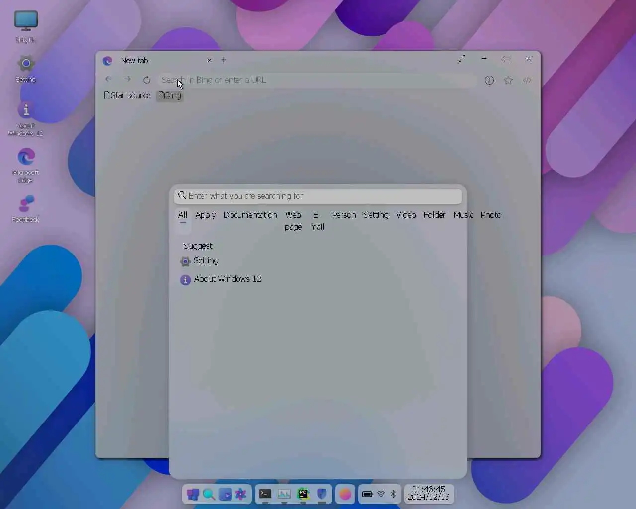Select the Person search filter
The image size is (636, 509).
pos(344,215)
